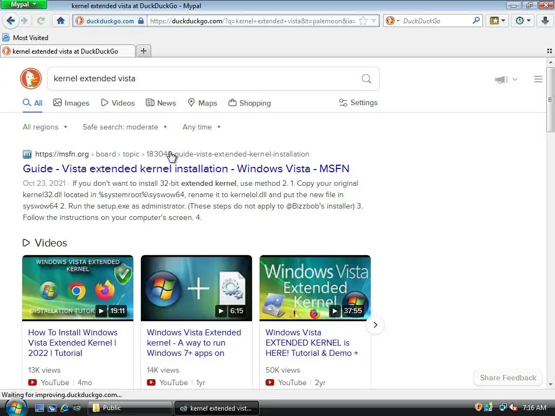Click the scrollbar down arrow

click(550, 384)
